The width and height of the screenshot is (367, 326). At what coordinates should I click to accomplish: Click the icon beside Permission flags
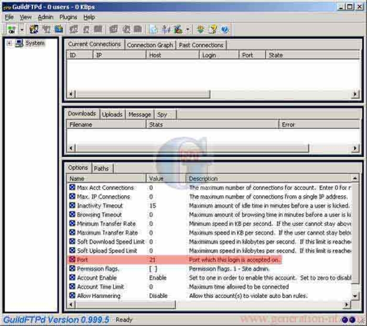coord(72,268)
